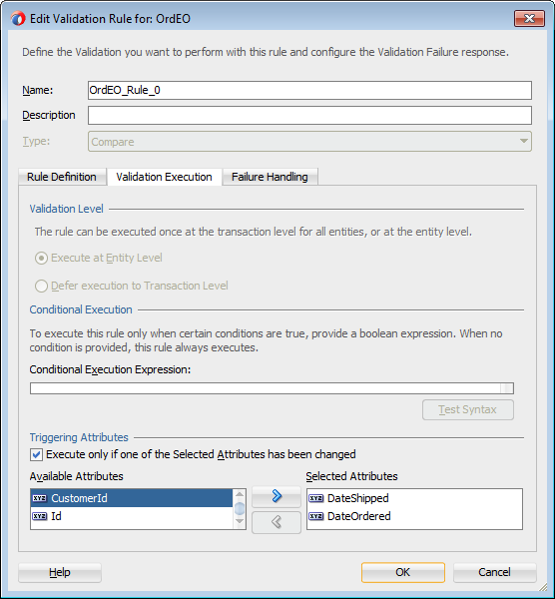Click the Conditional Execution Expression field
Screen dimensions: 555x599
(x=272, y=388)
